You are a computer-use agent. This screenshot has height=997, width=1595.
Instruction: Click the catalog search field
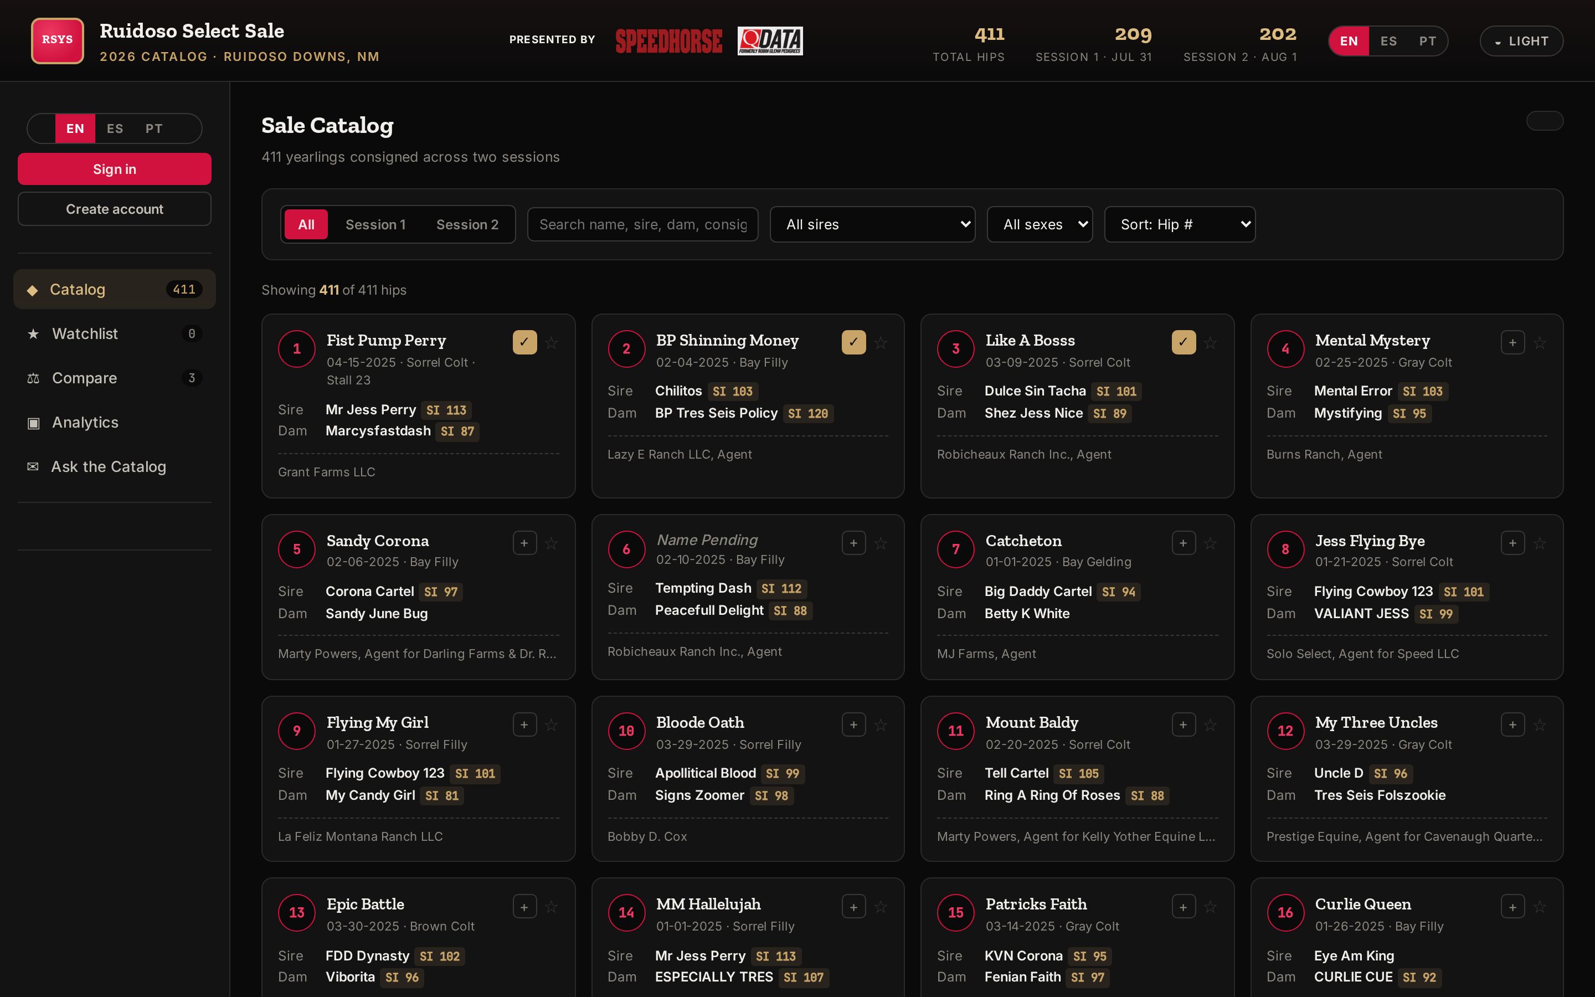(x=642, y=225)
